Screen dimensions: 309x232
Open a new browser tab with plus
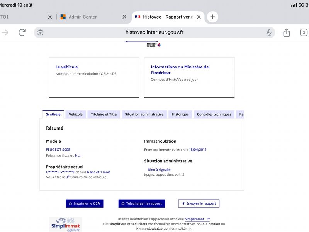(212, 17)
